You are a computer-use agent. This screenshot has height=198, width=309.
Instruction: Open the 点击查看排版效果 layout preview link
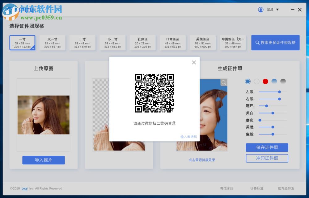[201, 160]
